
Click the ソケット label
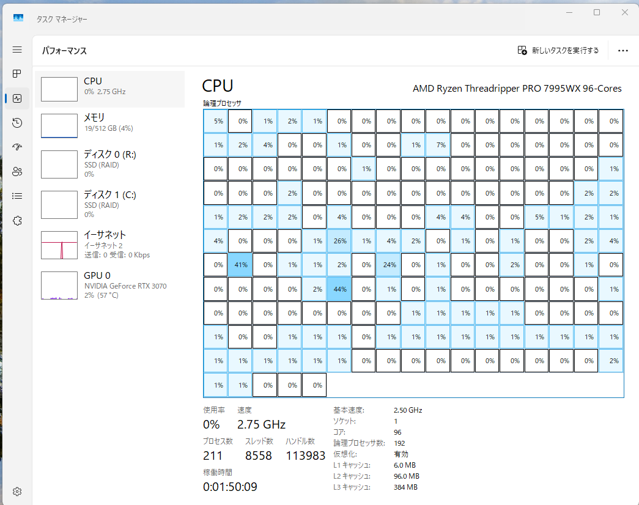click(x=344, y=421)
